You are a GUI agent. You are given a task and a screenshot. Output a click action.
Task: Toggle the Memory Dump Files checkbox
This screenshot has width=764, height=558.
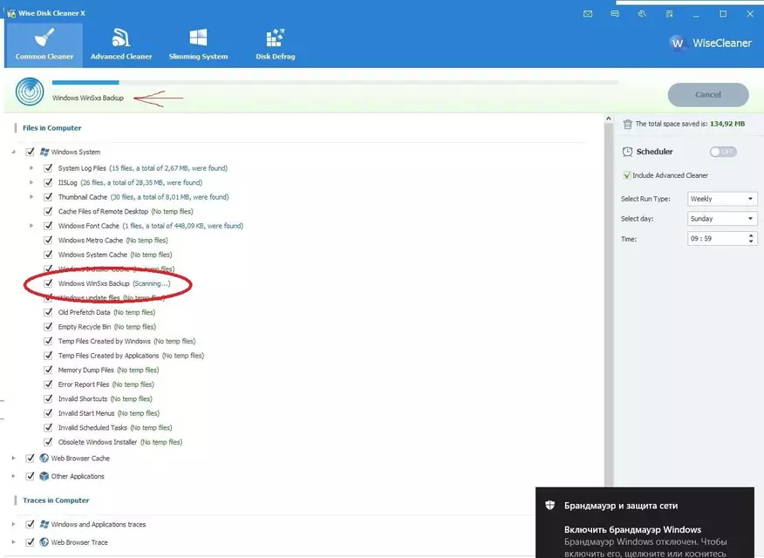click(x=48, y=370)
